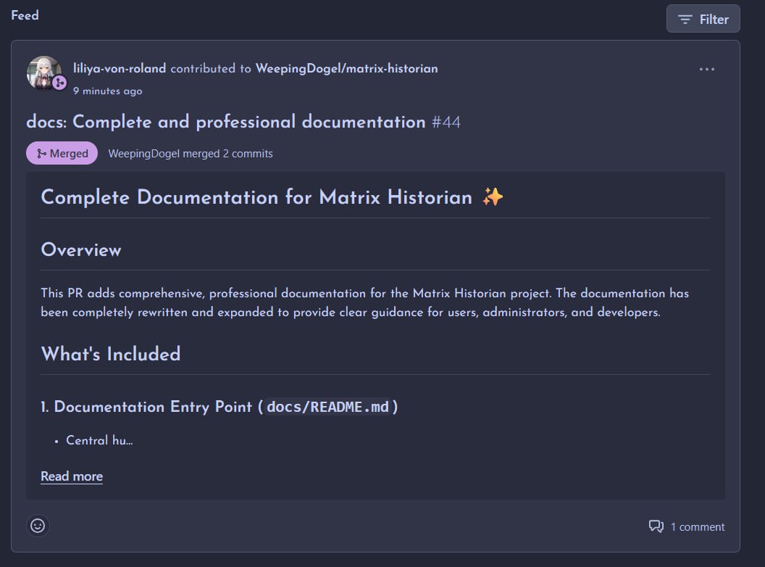This screenshot has width=765, height=567.
Task: Click the docs/README.md inline code text
Action: 328,407
